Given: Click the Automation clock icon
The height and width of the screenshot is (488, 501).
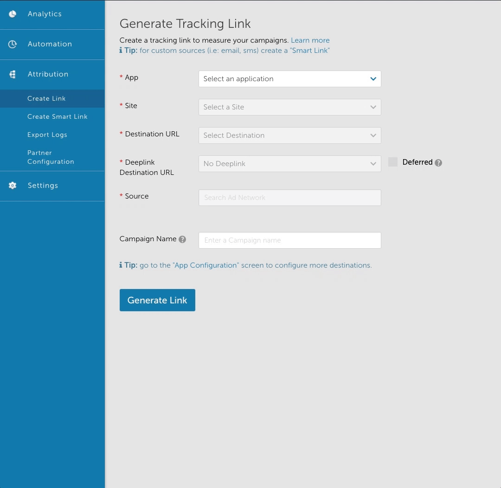Looking at the screenshot, I should click(x=13, y=44).
